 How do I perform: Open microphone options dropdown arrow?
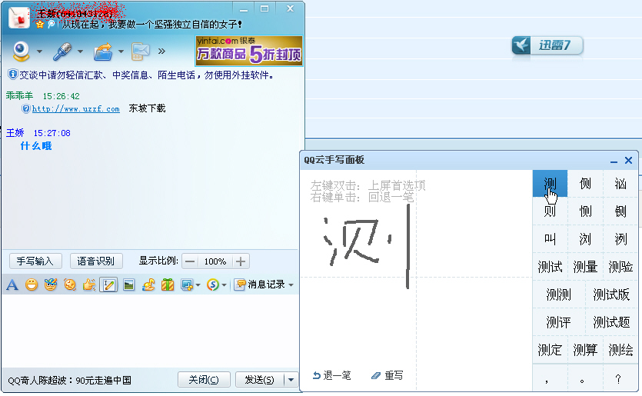(x=80, y=52)
